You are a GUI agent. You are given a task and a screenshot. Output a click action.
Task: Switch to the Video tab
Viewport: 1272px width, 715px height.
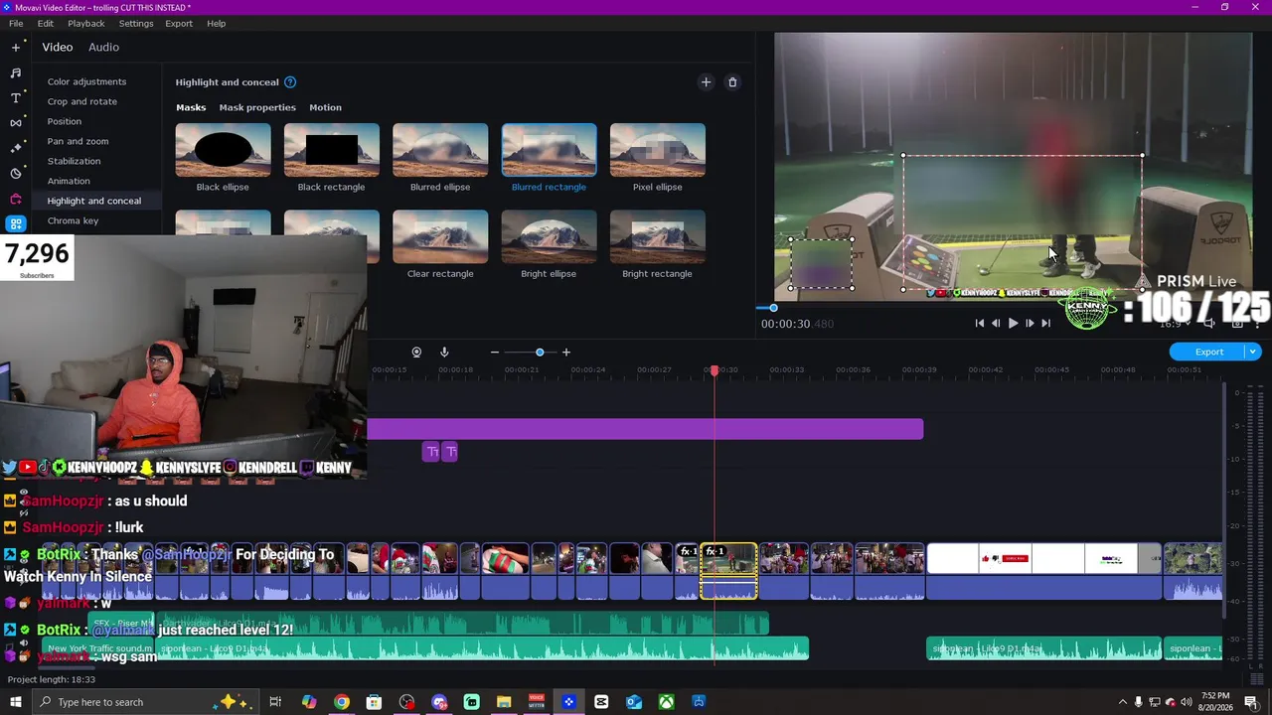58,47
